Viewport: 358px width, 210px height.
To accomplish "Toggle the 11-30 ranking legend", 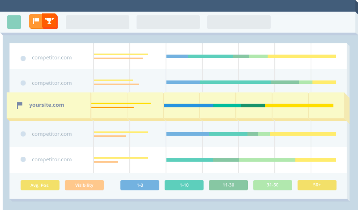I will pos(228,185).
